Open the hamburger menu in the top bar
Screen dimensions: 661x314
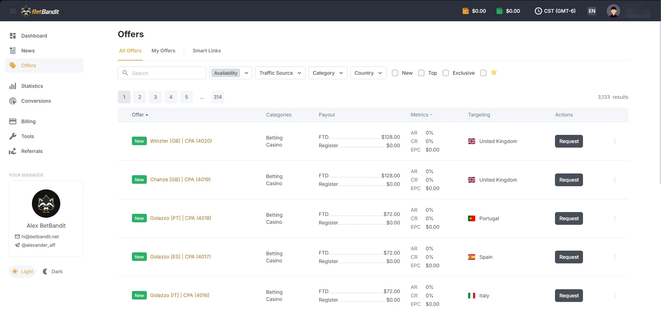[13, 11]
